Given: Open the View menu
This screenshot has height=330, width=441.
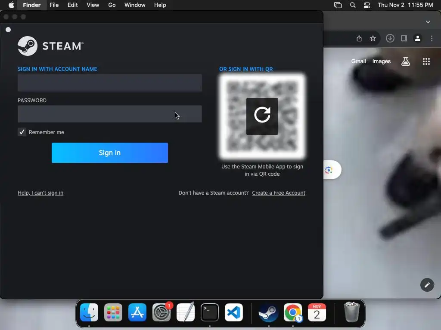Looking at the screenshot, I should pos(93,5).
